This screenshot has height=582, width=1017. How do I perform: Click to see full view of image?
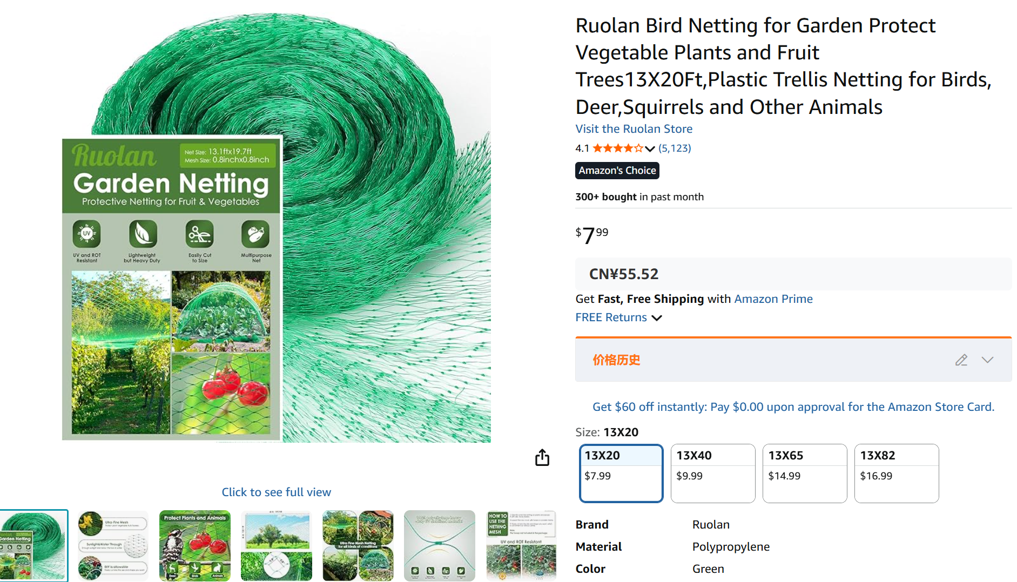pyautogui.click(x=276, y=492)
